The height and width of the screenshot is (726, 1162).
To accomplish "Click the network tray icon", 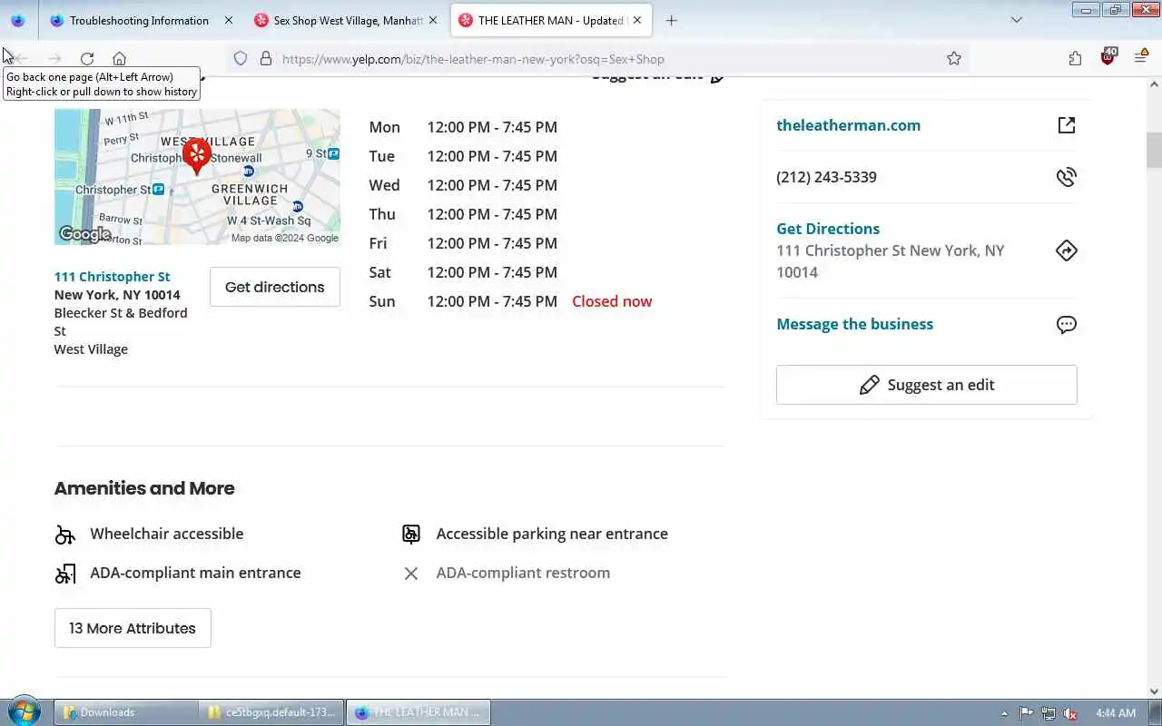I will pyautogui.click(x=1049, y=713).
